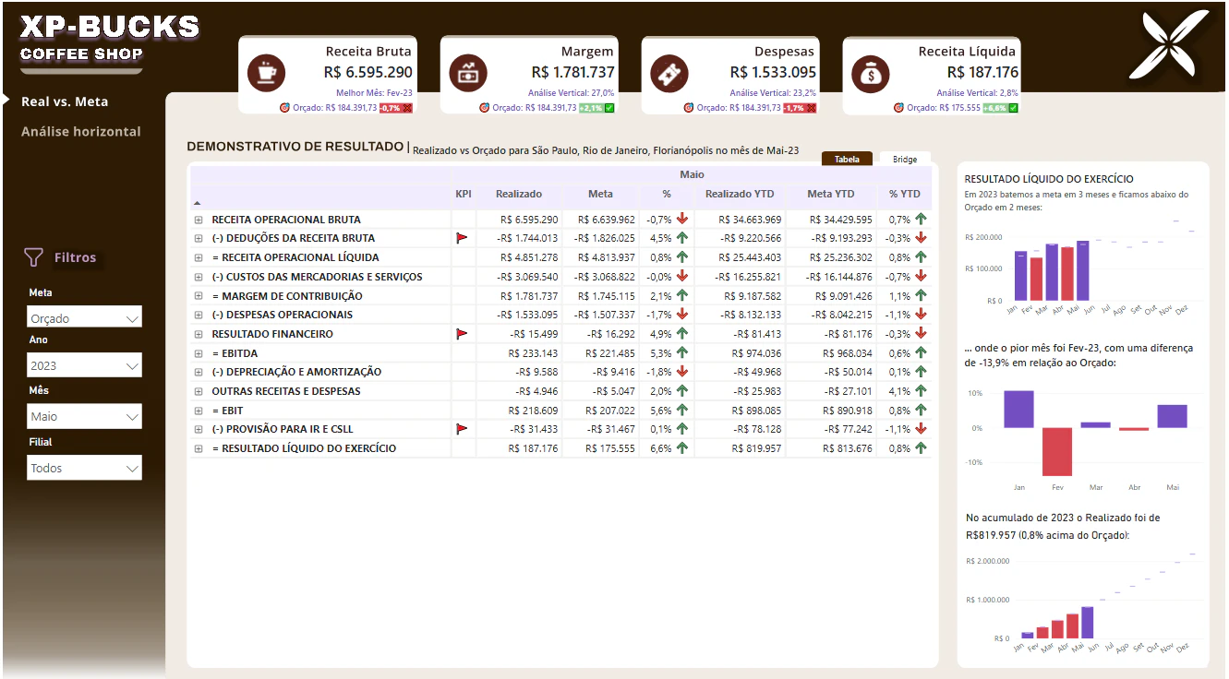
Task: Click the Mai bar in the variance chart
Action: pos(1172,416)
